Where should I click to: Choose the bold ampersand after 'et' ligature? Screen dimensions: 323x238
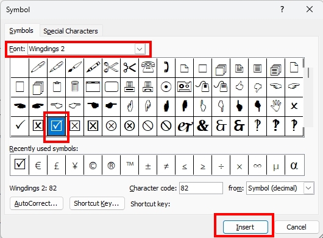[203, 125]
